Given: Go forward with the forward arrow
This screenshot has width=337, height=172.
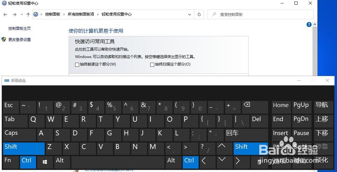Looking at the screenshot, I should coord(14,14).
